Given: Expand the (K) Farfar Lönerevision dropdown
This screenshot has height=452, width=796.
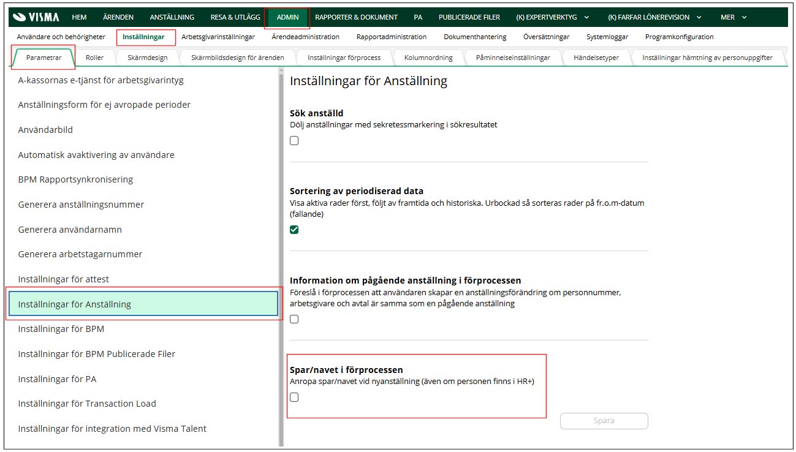Looking at the screenshot, I should point(654,17).
